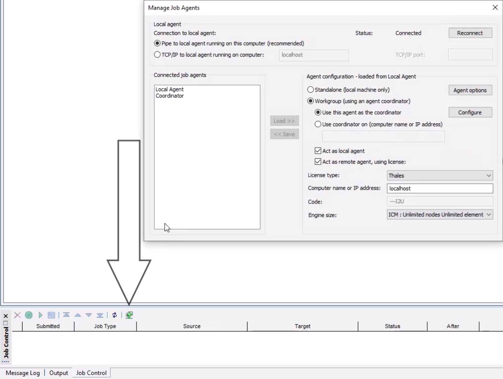Move job to bottom of queue icon
Screen dimensions: 503x379
coord(100,315)
